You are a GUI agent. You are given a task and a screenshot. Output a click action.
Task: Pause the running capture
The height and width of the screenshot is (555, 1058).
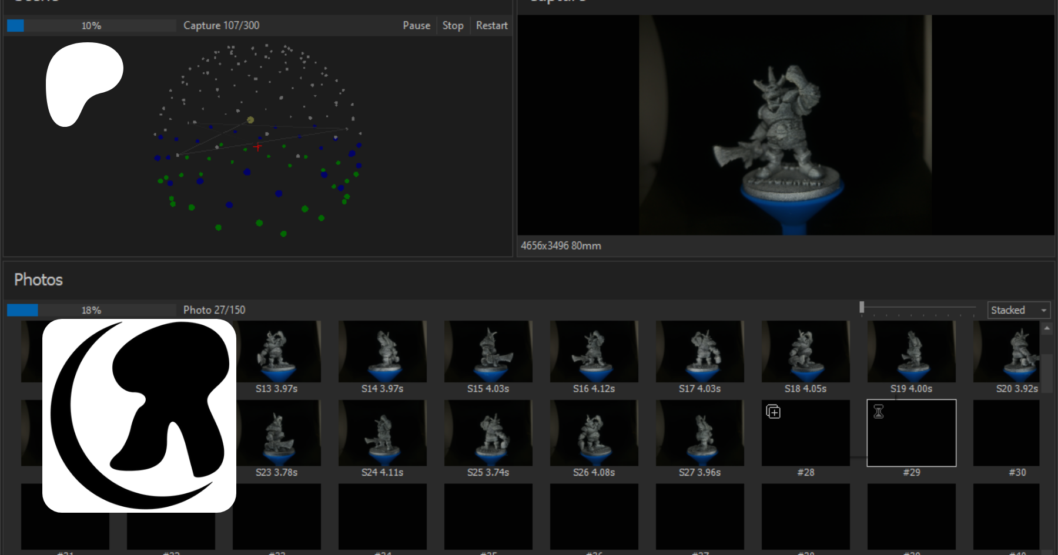[416, 26]
